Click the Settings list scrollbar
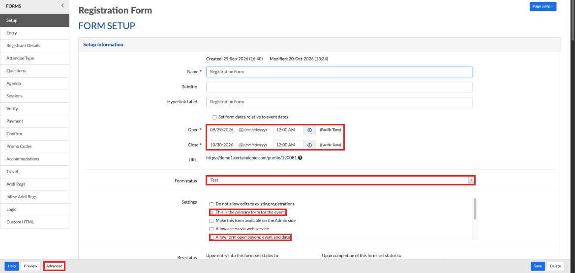This screenshot has height=273, width=575. click(475, 209)
